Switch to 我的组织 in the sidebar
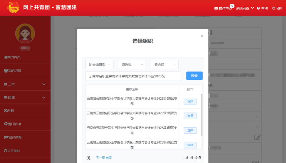This screenshot has width=286, height=163. 16,70
